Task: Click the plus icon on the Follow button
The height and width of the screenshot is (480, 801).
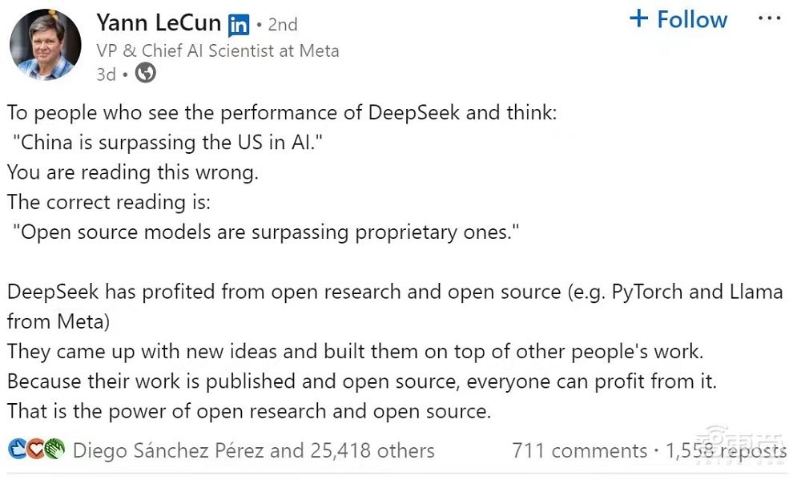Action: [638, 18]
